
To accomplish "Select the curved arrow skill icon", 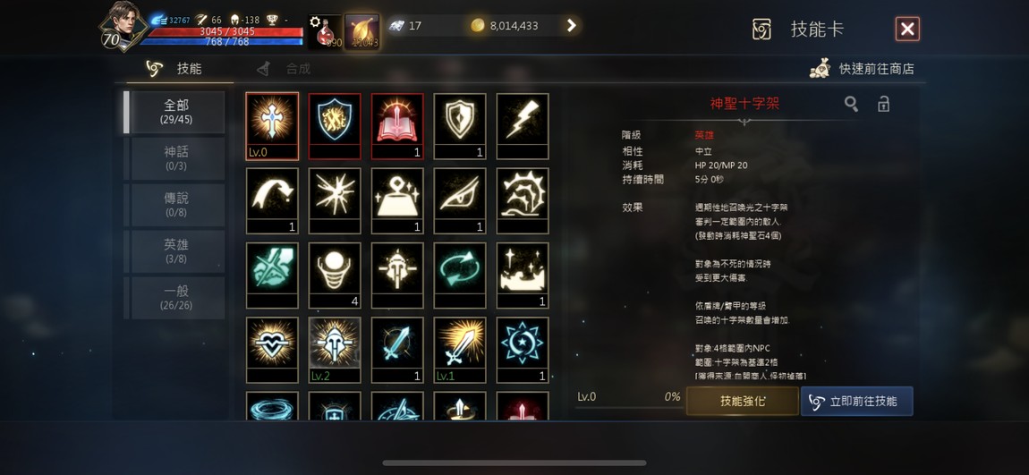I will click(272, 200).
